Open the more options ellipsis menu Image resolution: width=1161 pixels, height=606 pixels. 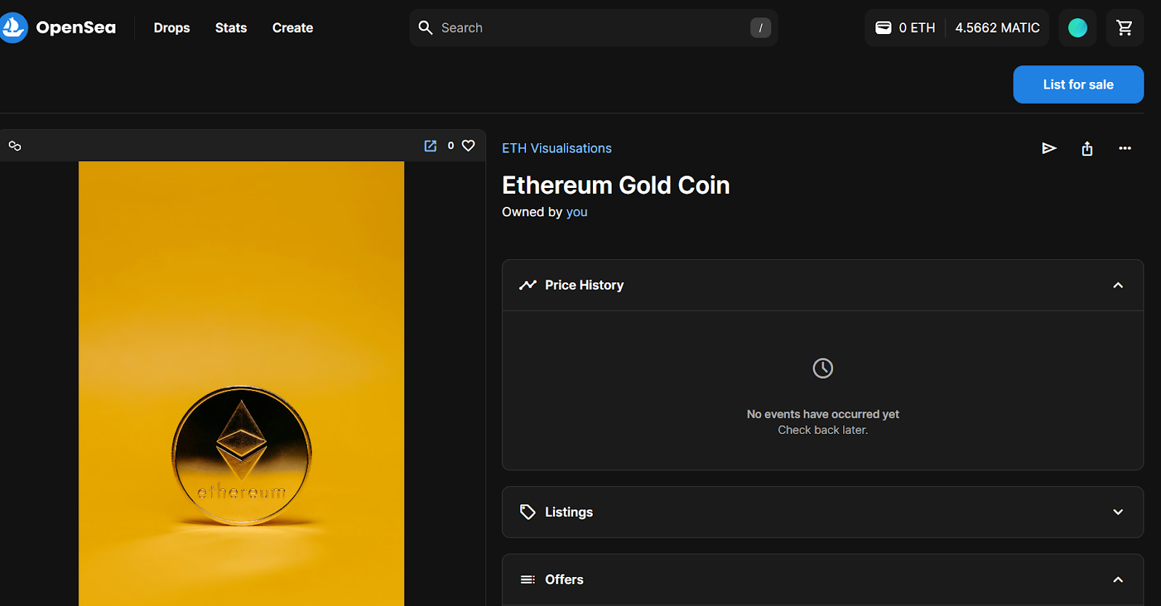[x=1125, y=148]
